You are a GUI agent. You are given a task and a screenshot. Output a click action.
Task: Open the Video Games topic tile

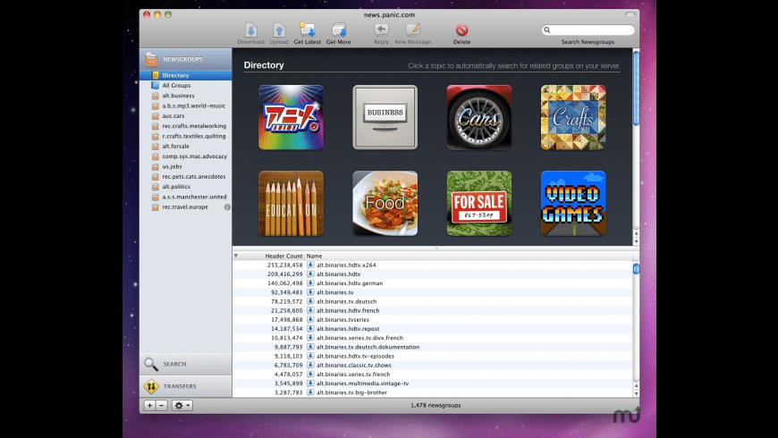573,203
